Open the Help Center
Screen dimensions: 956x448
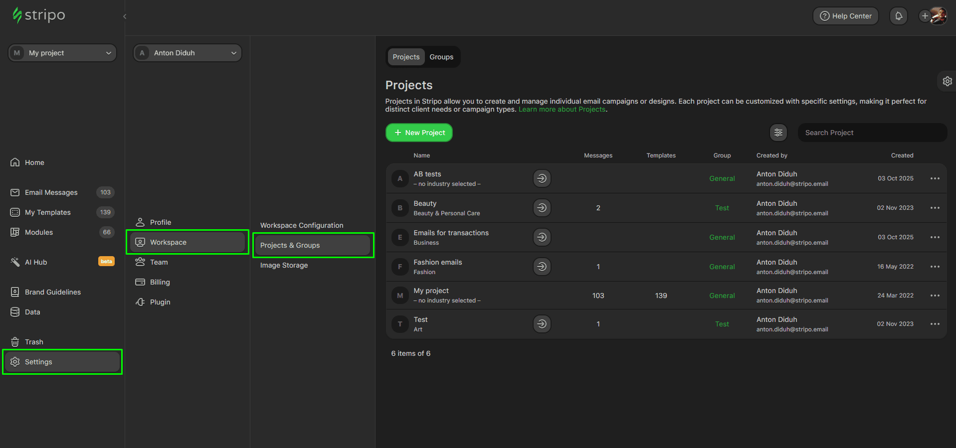point(846,16)
